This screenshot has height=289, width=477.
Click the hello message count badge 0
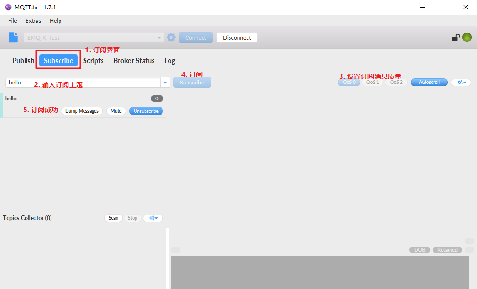coord(157,99)
